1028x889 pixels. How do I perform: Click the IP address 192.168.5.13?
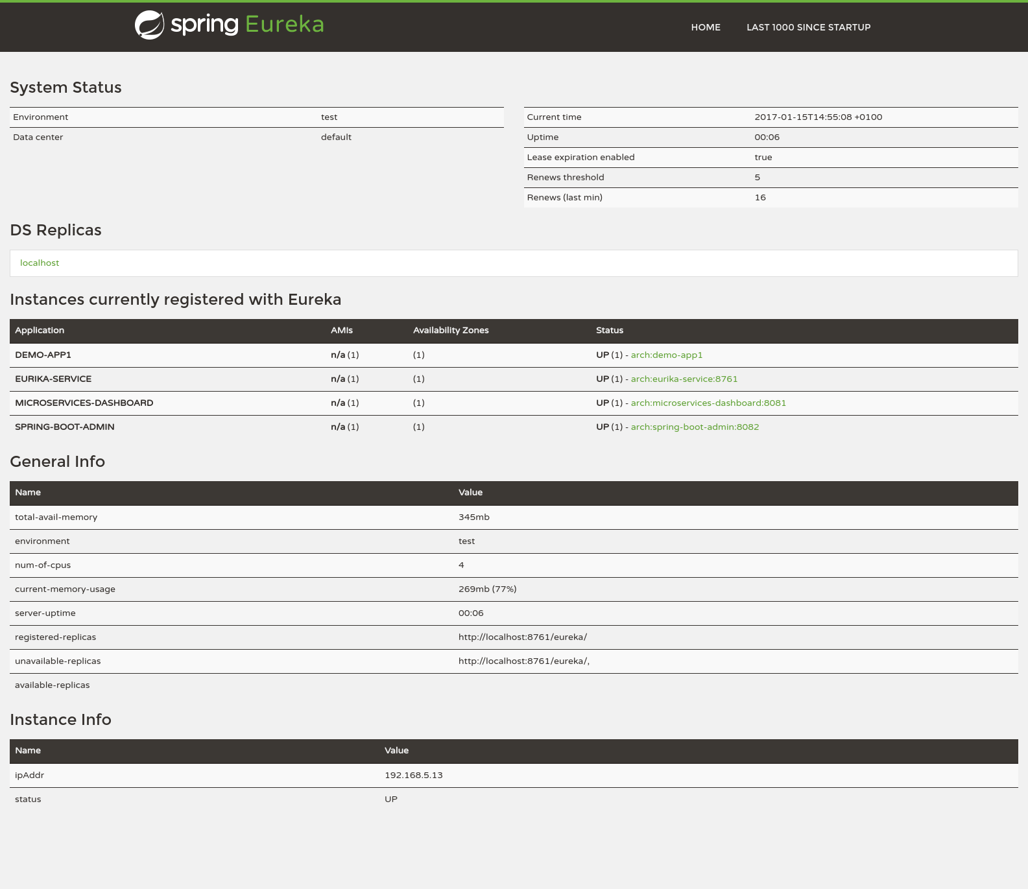(414, 775)
